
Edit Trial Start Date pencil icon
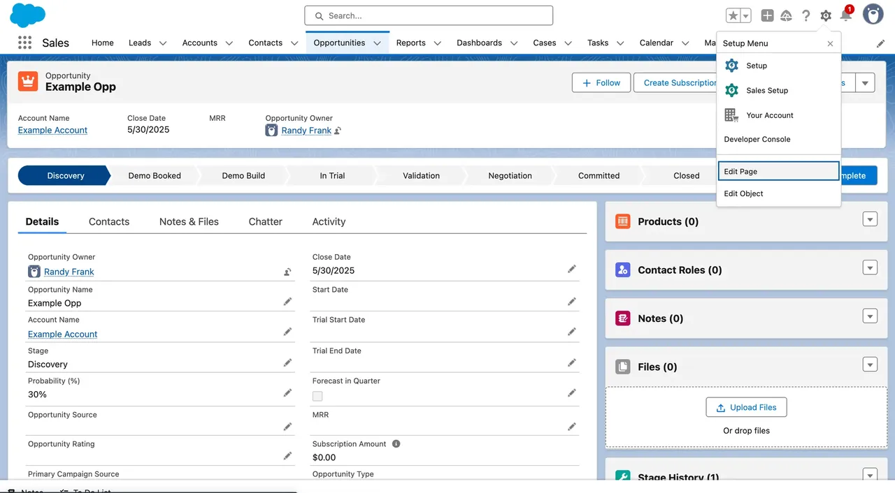click(572, 332)
